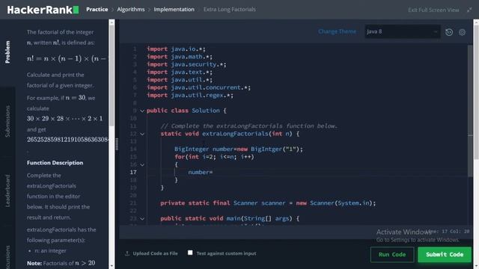Viewport: 479px width, 269px height.
Task: Click the 'BigInteger number=new BigIntger' line
Action: pos(239,149)
